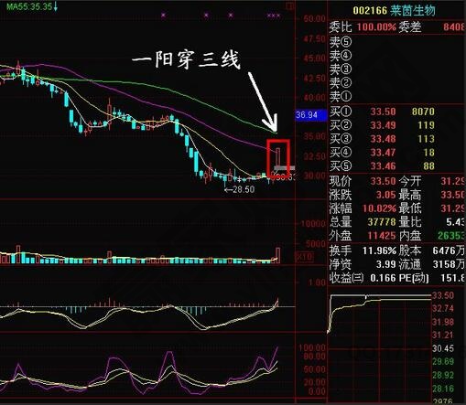Image resolution: width=466 pixels, height=405 pixels.
Task: Click the 净资 value 3.99
Action: pos(385,264)
